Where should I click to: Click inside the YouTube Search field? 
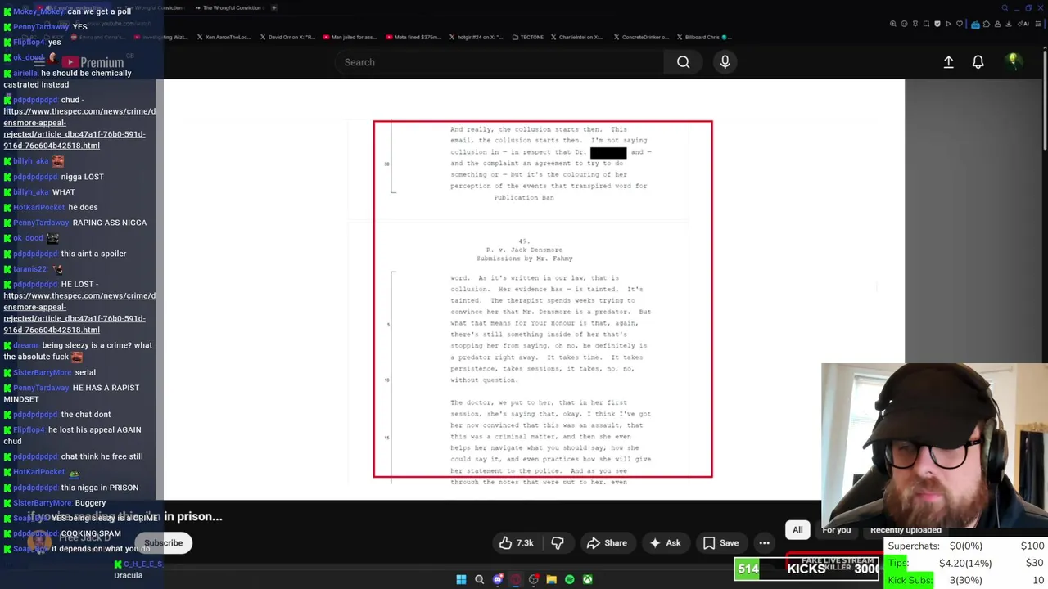[x=499, y=62]
